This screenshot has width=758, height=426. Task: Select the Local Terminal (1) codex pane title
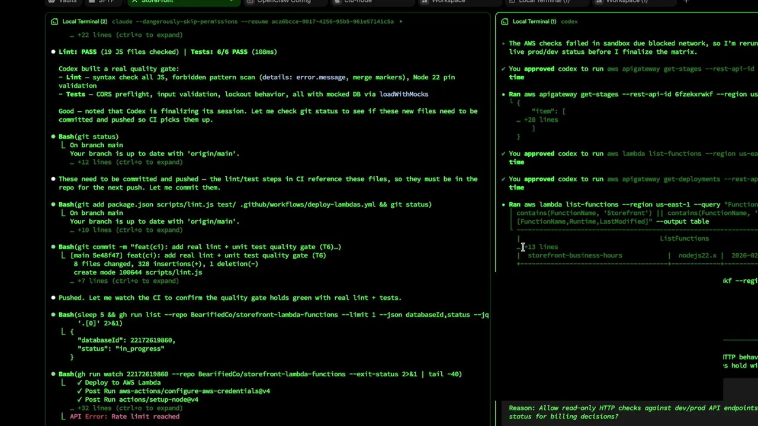[x=545, y=21]
